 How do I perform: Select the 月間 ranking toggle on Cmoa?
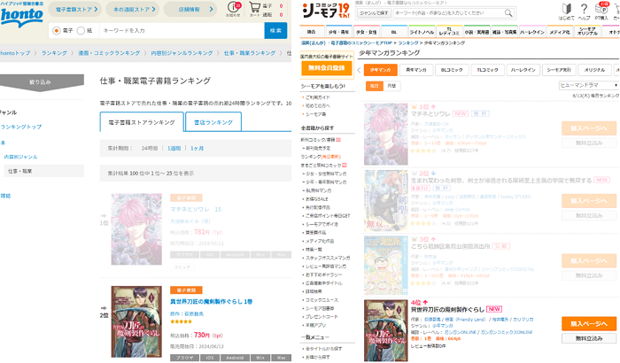tap(391, 86)
